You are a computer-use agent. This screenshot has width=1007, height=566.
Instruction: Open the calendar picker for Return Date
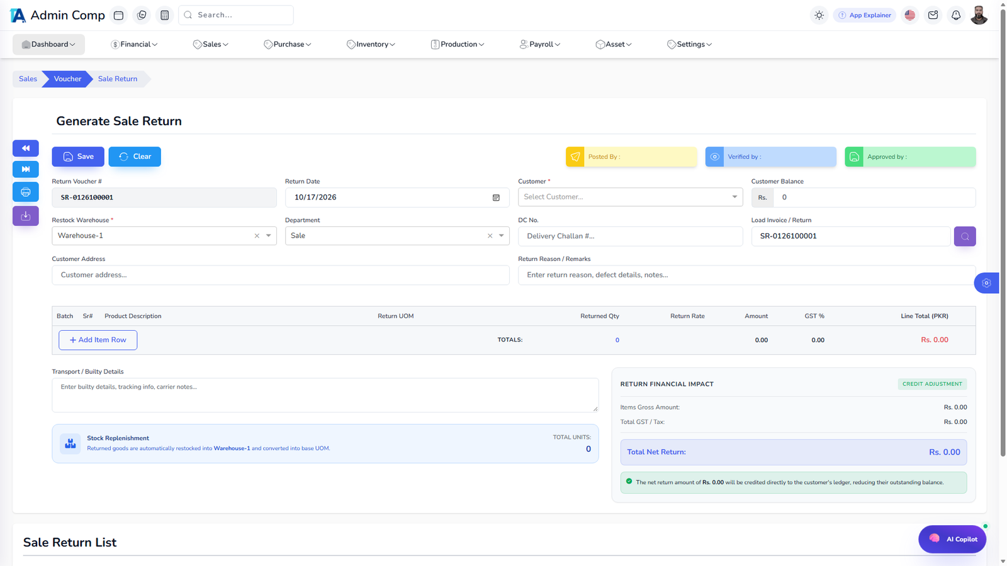(x=496, y=197)
